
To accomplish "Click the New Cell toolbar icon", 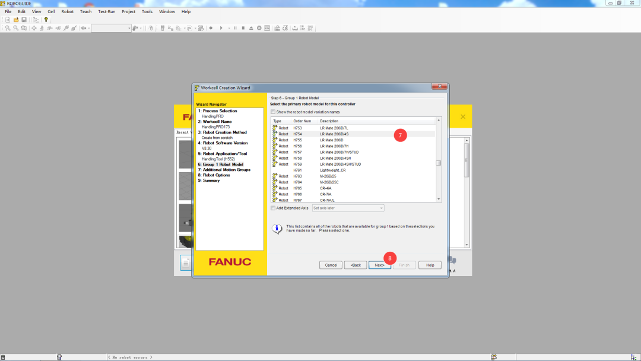I will (8, 20).
